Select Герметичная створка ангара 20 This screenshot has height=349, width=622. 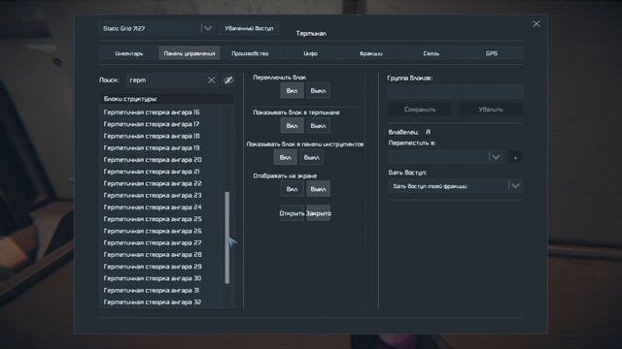[160, 160]
